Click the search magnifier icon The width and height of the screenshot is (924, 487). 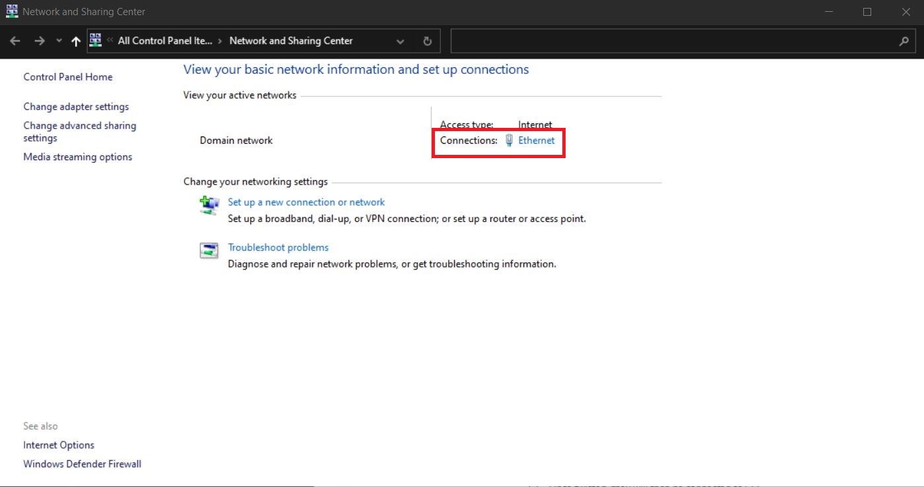[x=904, y=41]
